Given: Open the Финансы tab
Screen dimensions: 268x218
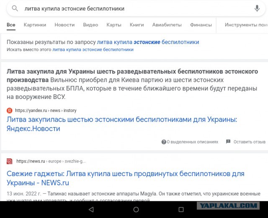Looking at the screenshot, I should coord(201,25).
